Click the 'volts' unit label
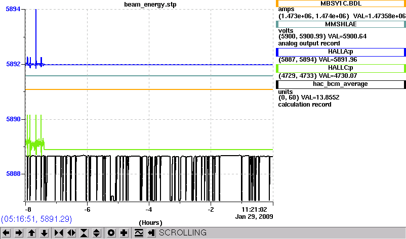Image resolution: width=406 pixels, height=239 pixels. [x=286, y=31]
